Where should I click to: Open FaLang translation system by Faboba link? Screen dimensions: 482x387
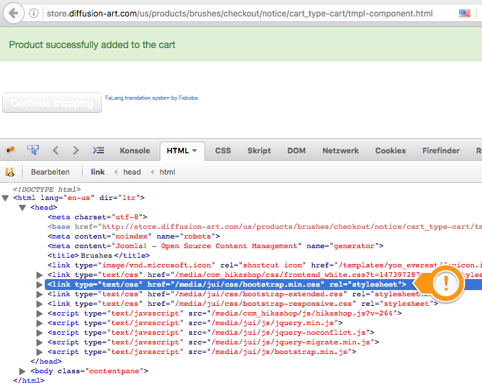[151, 98]
